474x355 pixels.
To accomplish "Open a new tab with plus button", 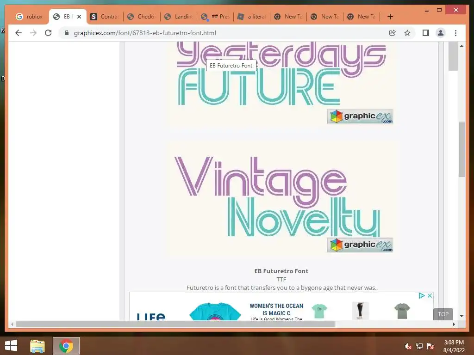I will [x=390, y=17].
